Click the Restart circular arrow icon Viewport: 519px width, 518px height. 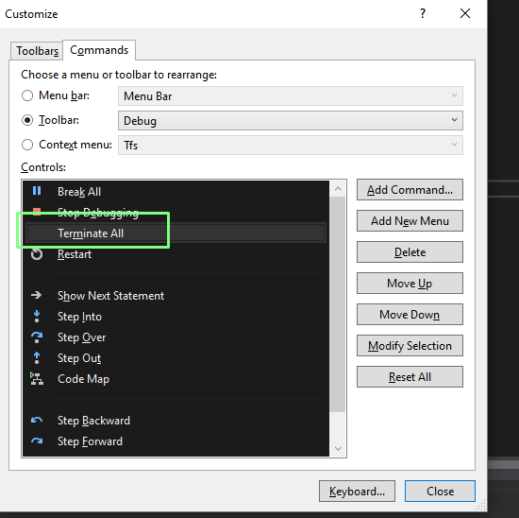click(x=37, y=254)
